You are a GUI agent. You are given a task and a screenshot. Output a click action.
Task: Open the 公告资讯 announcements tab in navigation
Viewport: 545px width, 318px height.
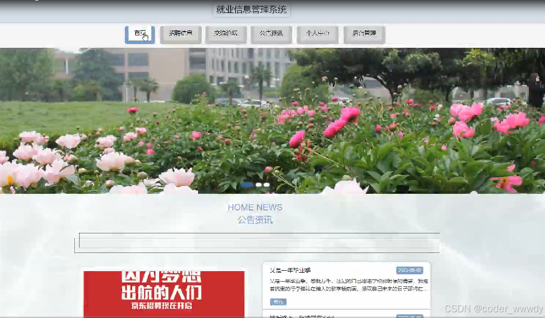pos(271,34)
